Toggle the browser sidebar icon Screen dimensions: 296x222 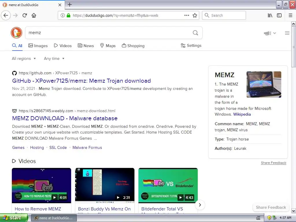coord(279,15)
